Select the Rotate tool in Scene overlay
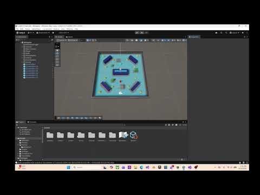Viewport: 260px width, 195px height. pos(57,56)
